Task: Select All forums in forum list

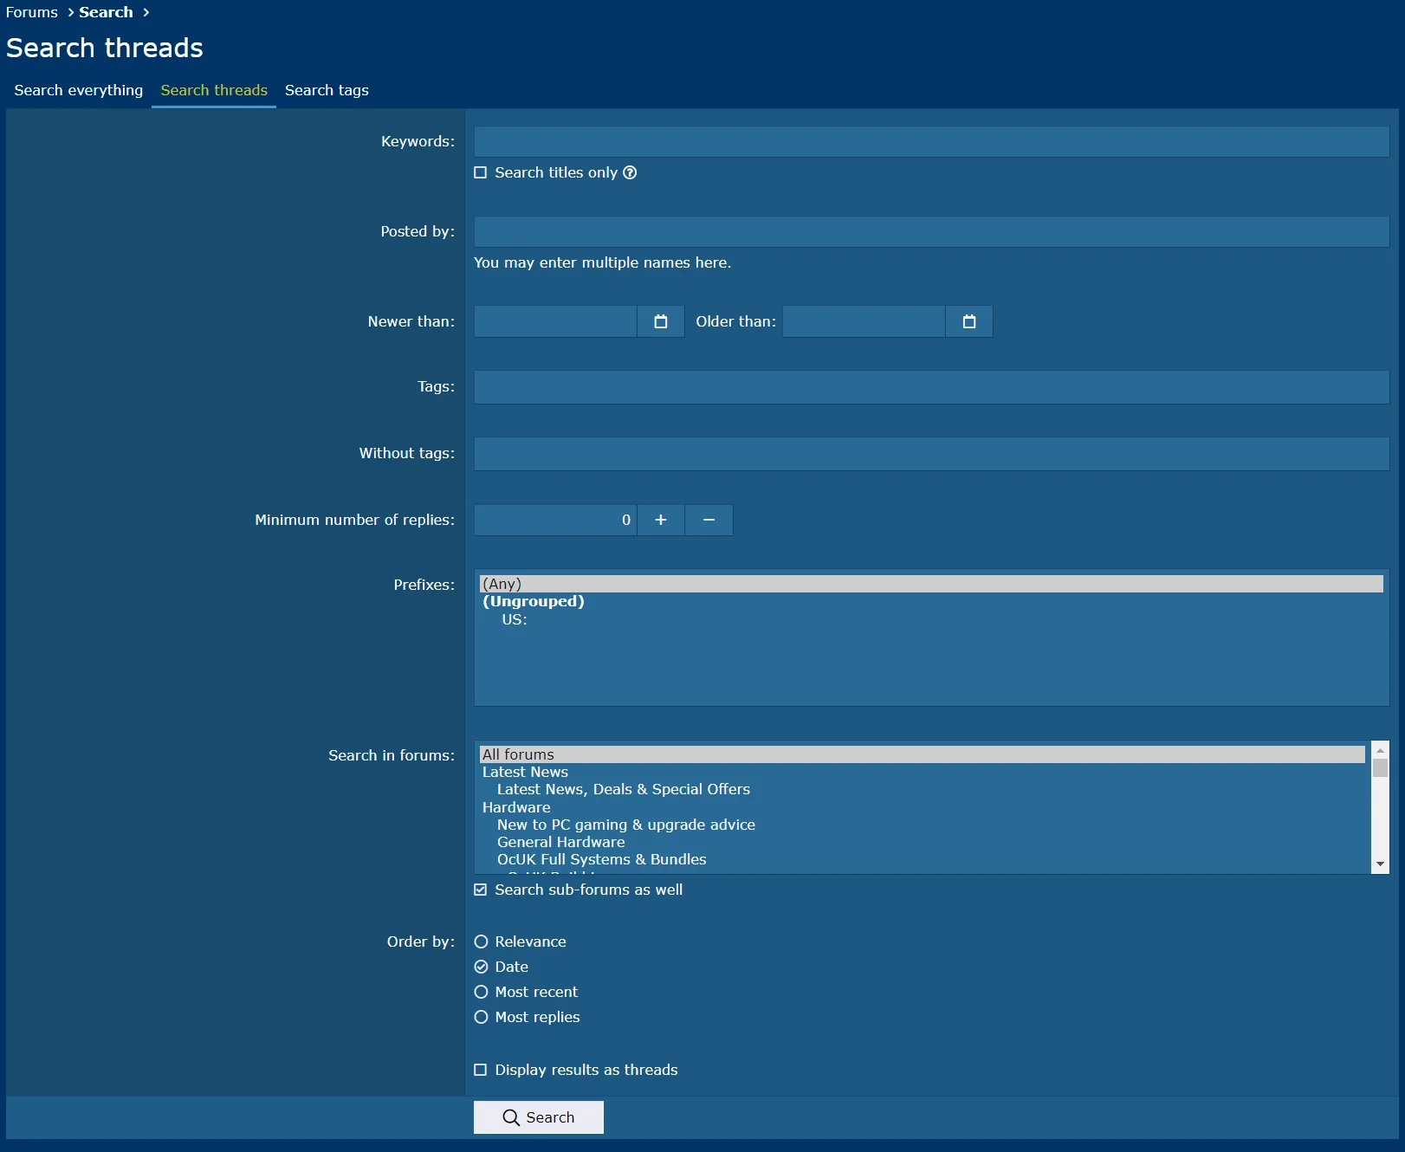Action: (923, 754)
